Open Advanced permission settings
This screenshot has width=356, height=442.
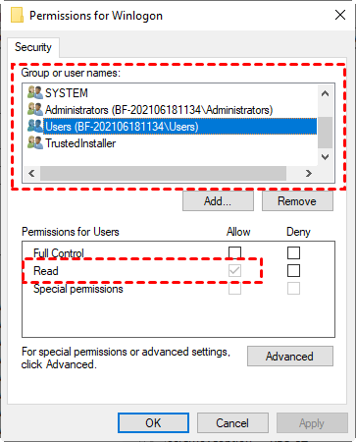click(x=290, y=356)
